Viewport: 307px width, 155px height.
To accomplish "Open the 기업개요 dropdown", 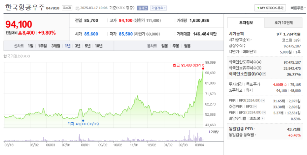I will (158, 8).
